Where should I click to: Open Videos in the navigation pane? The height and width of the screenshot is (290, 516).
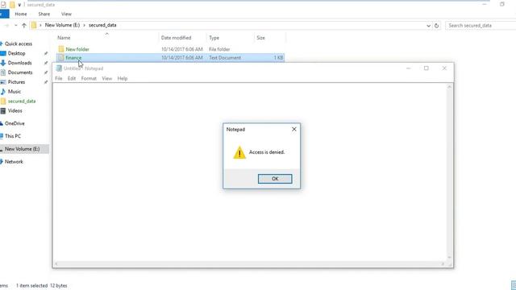[x=15, y=111]
